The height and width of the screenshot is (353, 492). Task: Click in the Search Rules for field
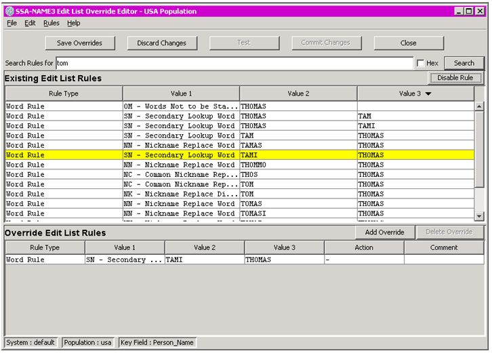(x=234, y=63)
